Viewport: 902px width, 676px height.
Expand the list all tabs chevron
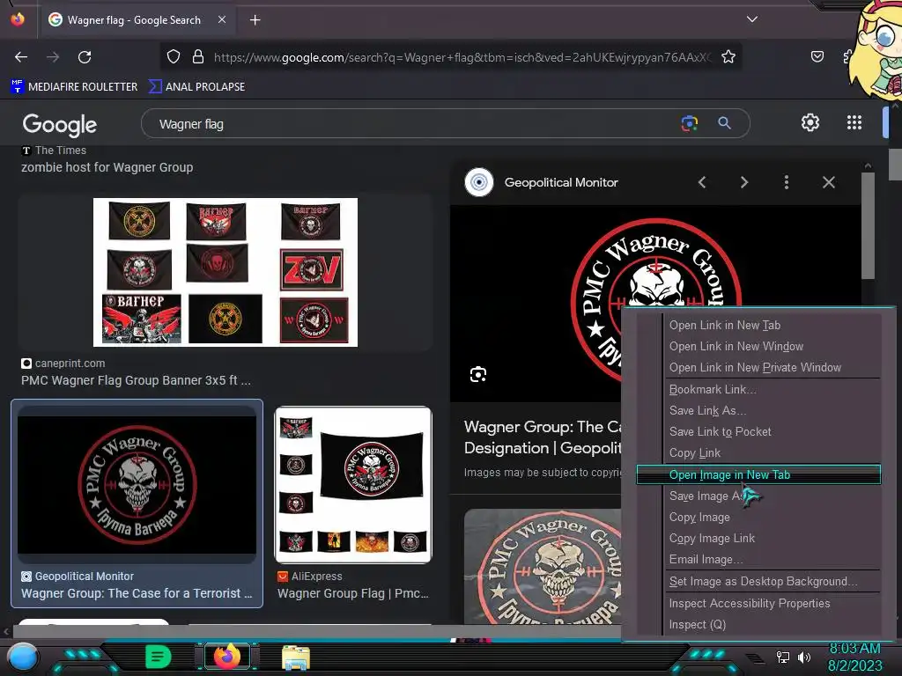coord(752,19)
